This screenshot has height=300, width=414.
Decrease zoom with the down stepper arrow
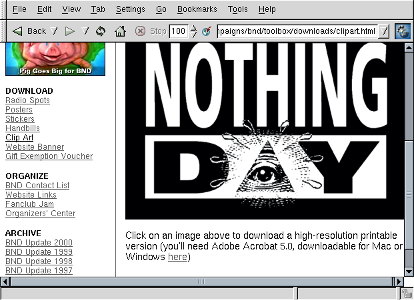point(193,35)
